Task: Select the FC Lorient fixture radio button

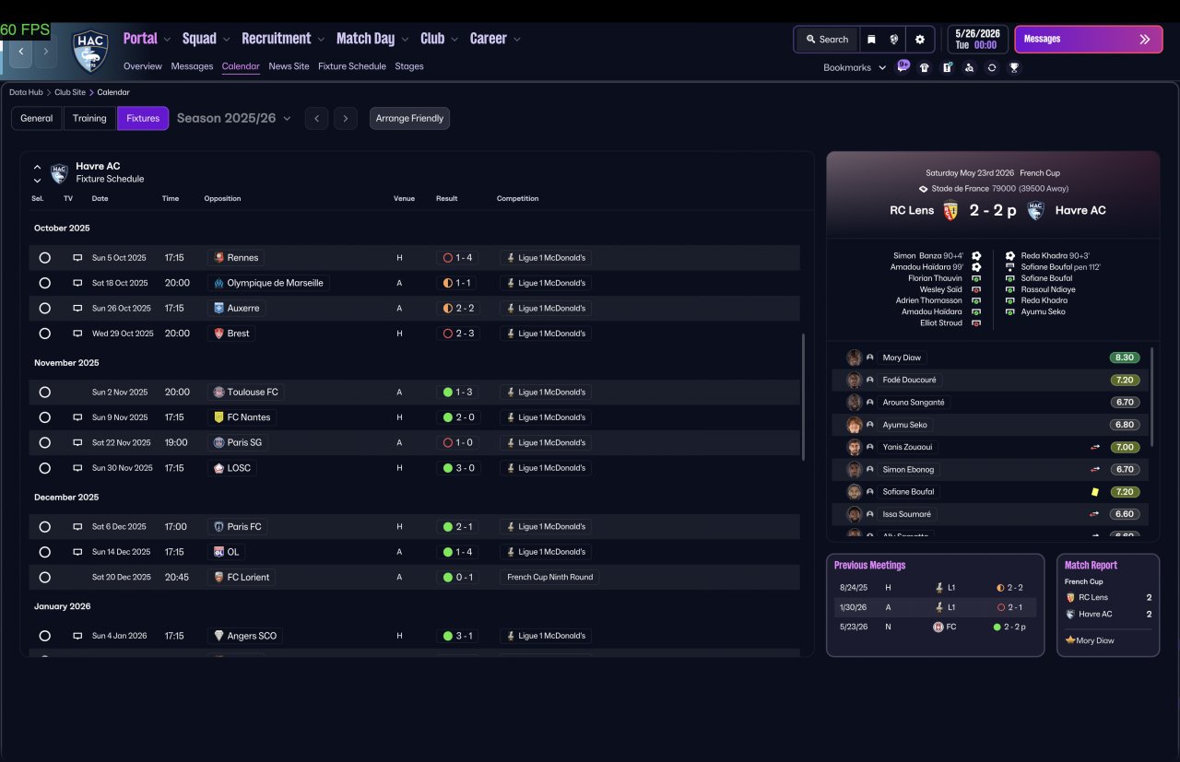Action: [44, 577]
